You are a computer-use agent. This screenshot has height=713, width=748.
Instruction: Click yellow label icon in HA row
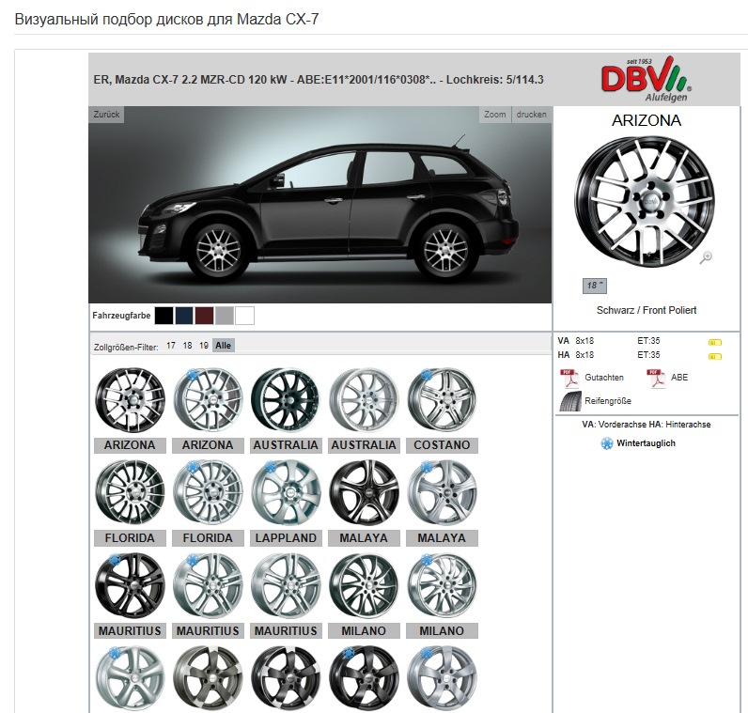(x=715, y=356)
